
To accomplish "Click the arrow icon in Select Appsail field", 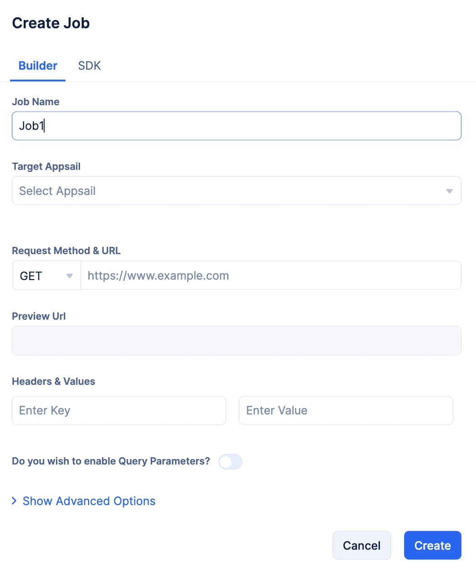I will [x=449, y=191].
